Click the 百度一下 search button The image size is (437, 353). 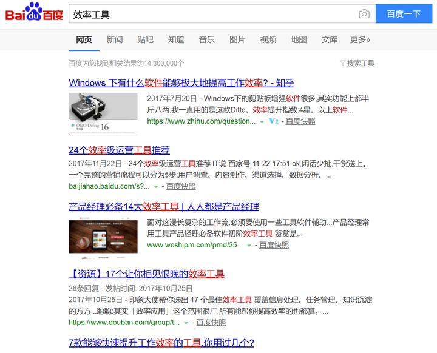(x=404, y=14)
